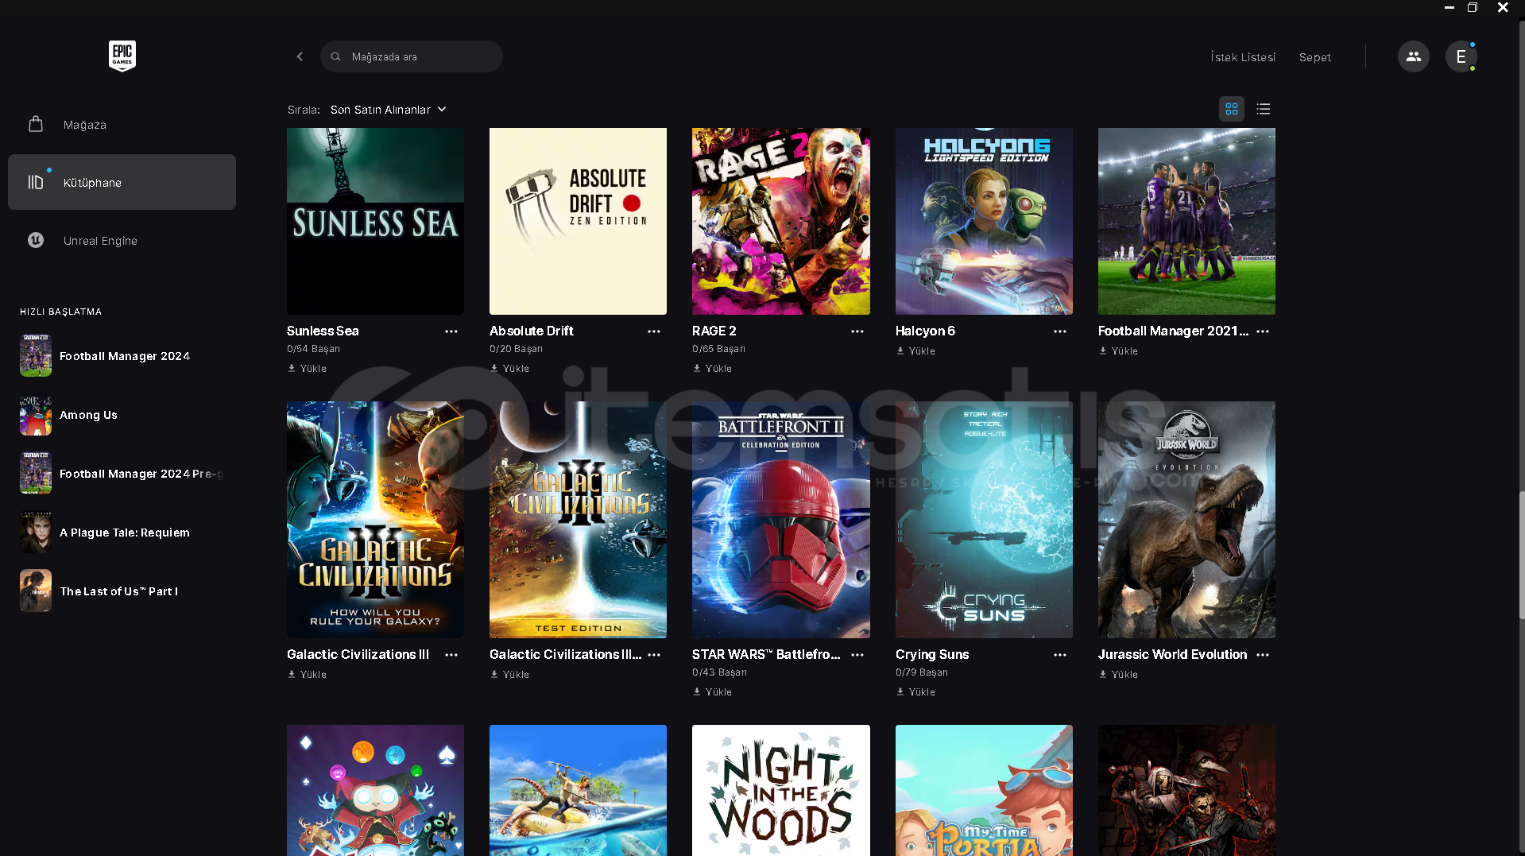Open Halcyon 6 options menu
The image size is (1525, 856).
click(x=1060, y=331)
